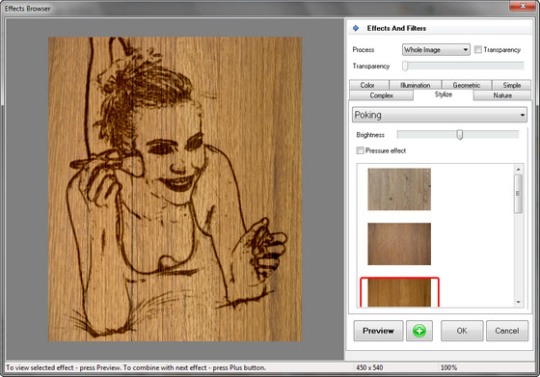Click the texture list scroll-down arrow
Screen dimensions: 540x377
tap(518, 303)
